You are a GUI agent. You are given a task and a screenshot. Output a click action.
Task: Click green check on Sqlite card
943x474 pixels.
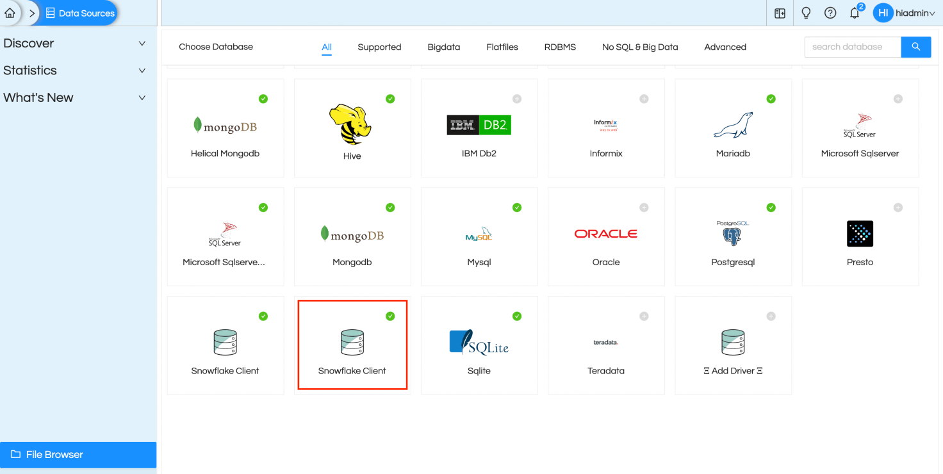pos(517,316)
